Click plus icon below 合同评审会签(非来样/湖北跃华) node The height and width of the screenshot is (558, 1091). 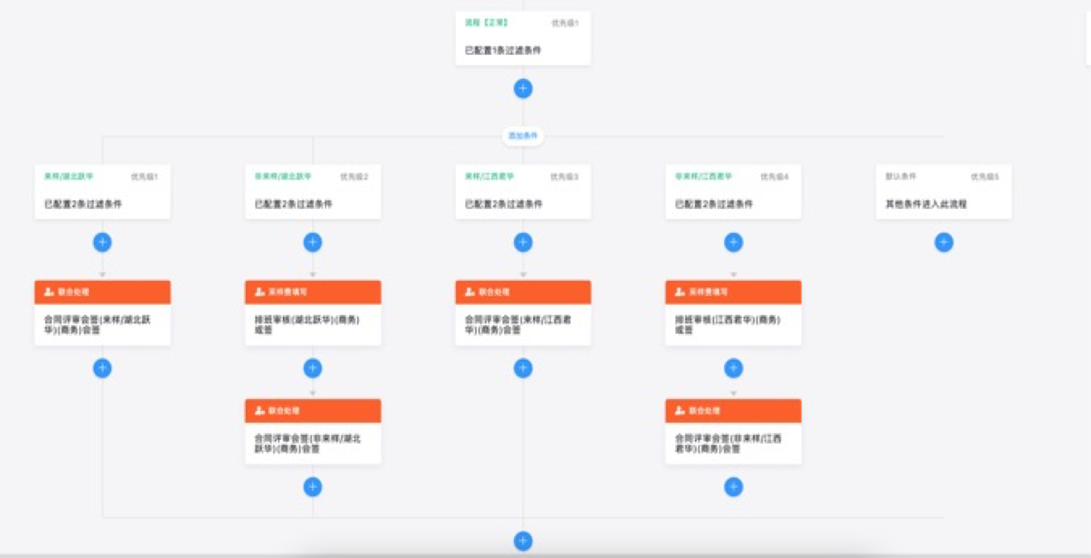pyautogui.click(x=313, y=487)
